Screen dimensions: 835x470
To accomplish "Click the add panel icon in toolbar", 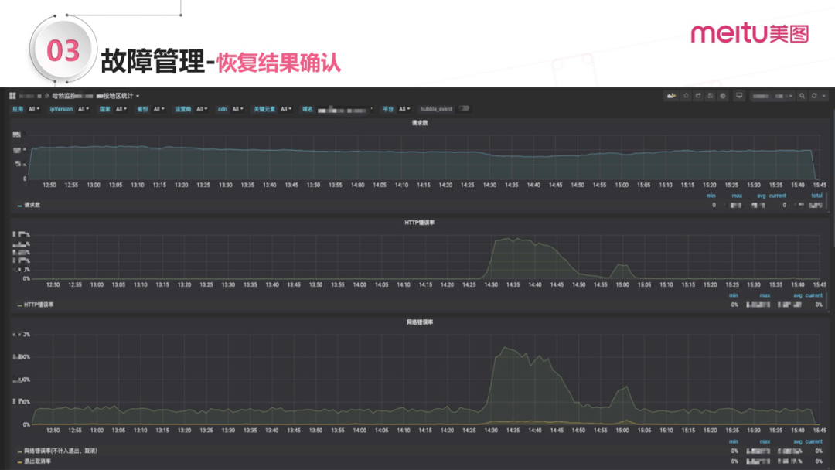I will pos(672,96).
